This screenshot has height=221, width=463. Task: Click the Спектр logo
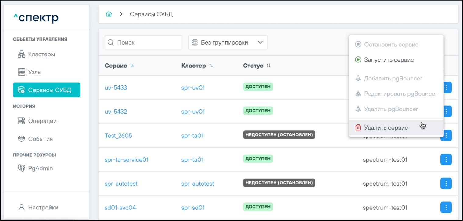pyautogui.click(x=36, y=18)
